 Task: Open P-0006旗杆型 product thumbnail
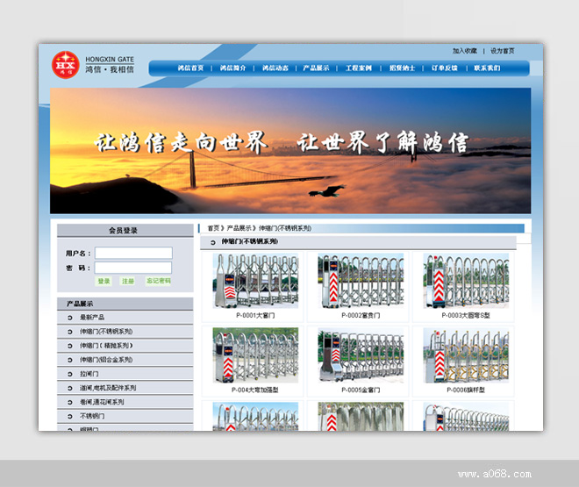(x=466, y=355)
